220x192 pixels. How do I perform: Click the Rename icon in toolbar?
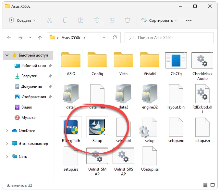click(96, 20)
